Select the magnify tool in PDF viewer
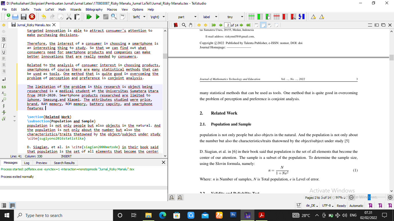 (x=184, y=25)
